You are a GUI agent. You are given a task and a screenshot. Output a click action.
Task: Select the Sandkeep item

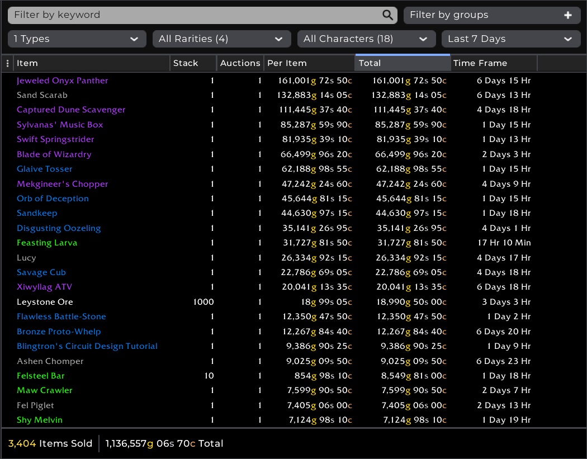(37, 213)
